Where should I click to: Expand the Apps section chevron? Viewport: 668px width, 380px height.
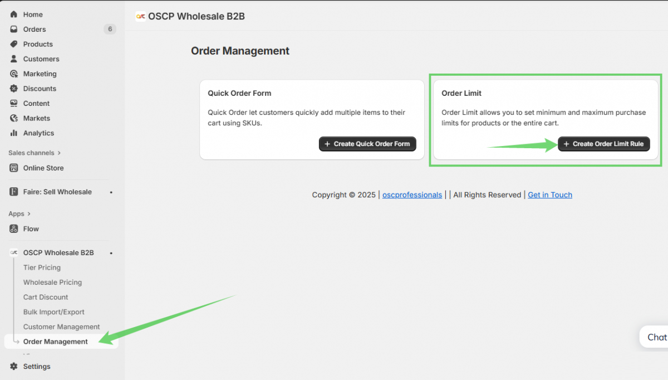[x=28, y=213]
